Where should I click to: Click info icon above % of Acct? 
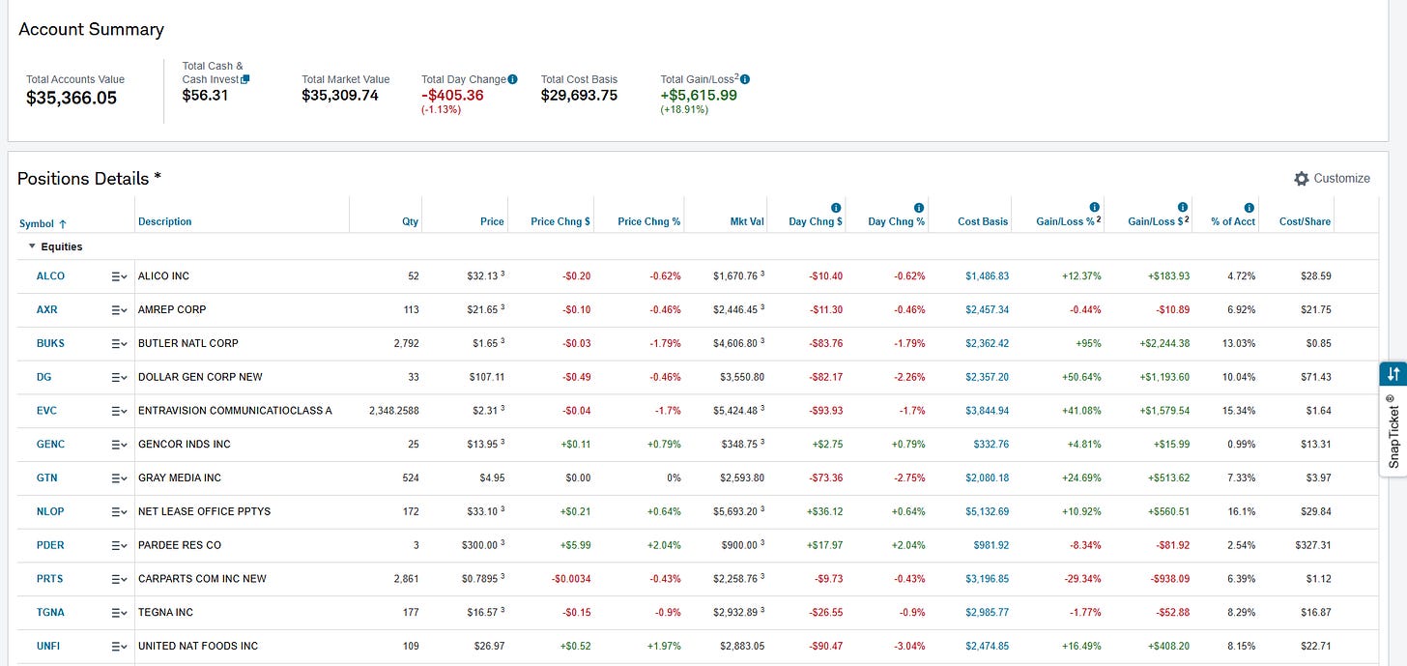pyautogui.click(x=1249, y=208)
